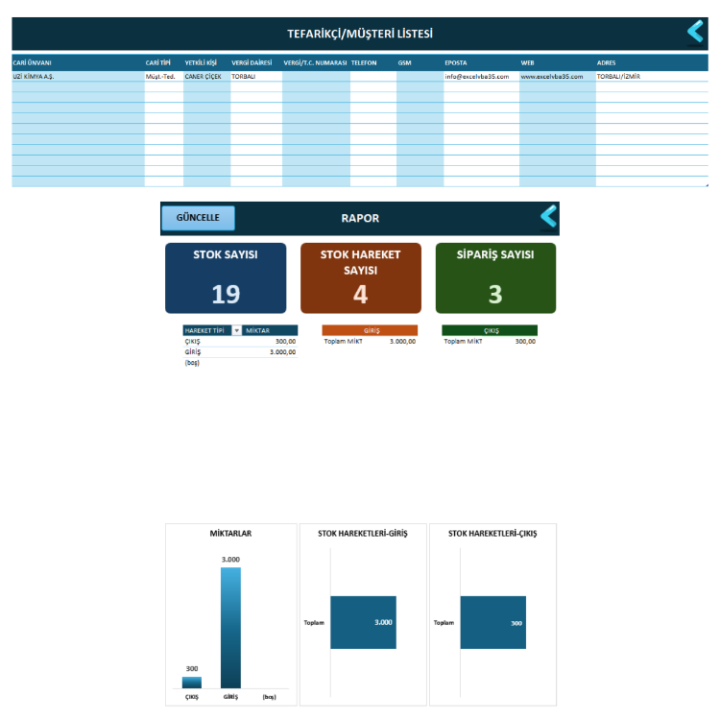
Task: Click the GİRİŞ bar in MİKTARLAR chart
Action: pos(230,628)
